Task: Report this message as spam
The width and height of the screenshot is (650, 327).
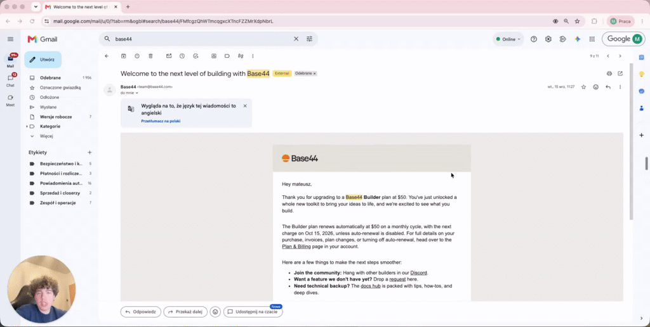Action: click(137, 56)
